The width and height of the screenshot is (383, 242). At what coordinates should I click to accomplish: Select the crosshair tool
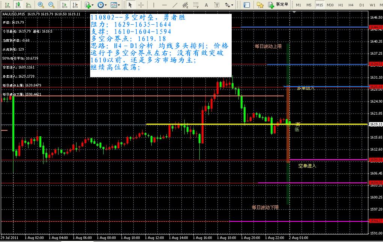(141, 4)
